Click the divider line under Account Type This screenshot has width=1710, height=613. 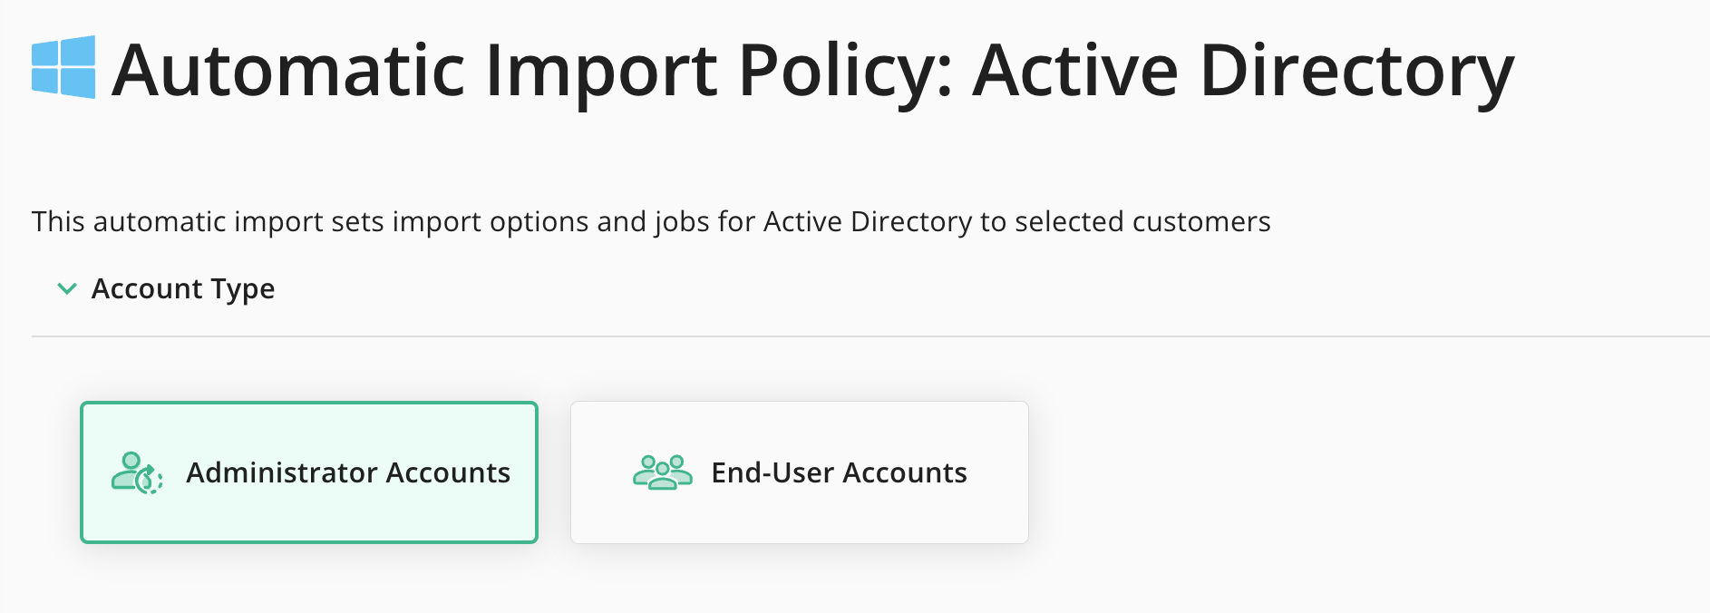tap(870, 336)
